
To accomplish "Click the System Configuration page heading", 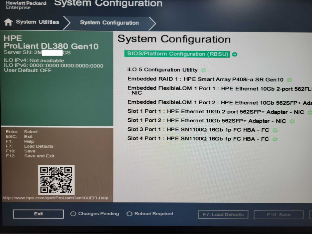I will [x=174, y=39].
